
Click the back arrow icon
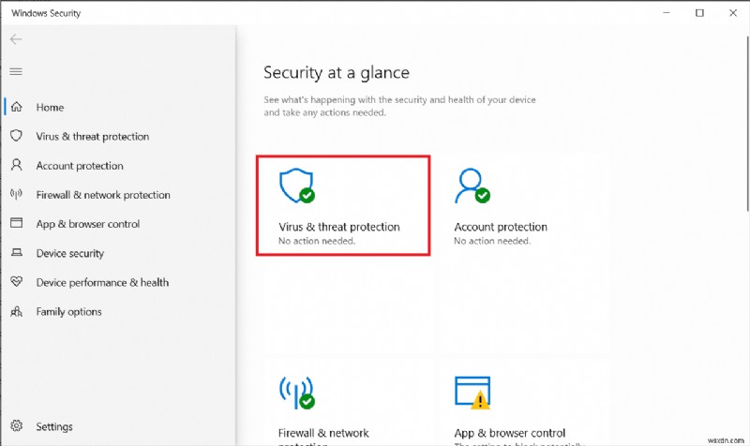click(x=16, y=39)
